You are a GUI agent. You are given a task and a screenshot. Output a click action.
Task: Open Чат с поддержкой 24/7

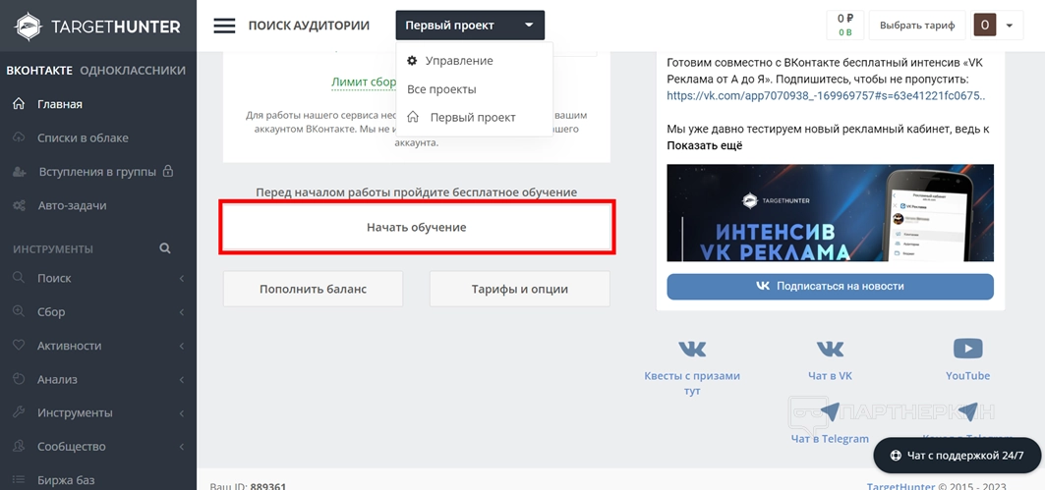pos(958,456)
